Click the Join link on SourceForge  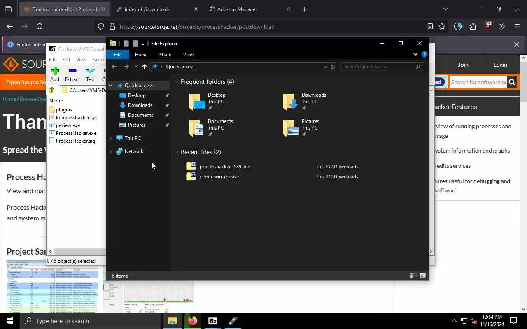click(x=463, y=65)
